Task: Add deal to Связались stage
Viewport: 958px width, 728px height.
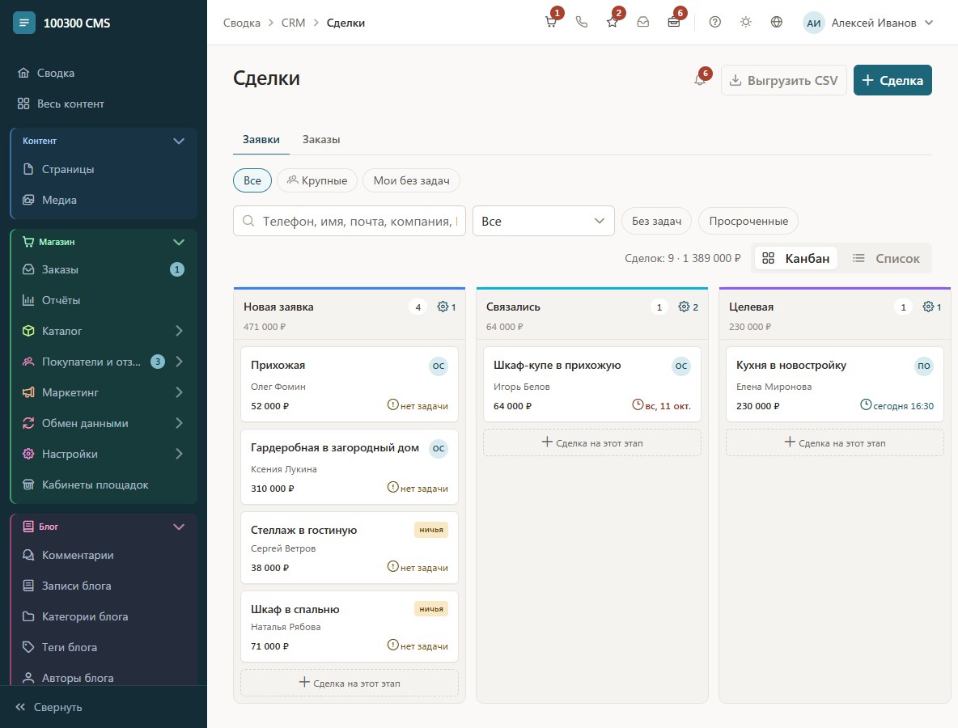Action: point(592,442)
